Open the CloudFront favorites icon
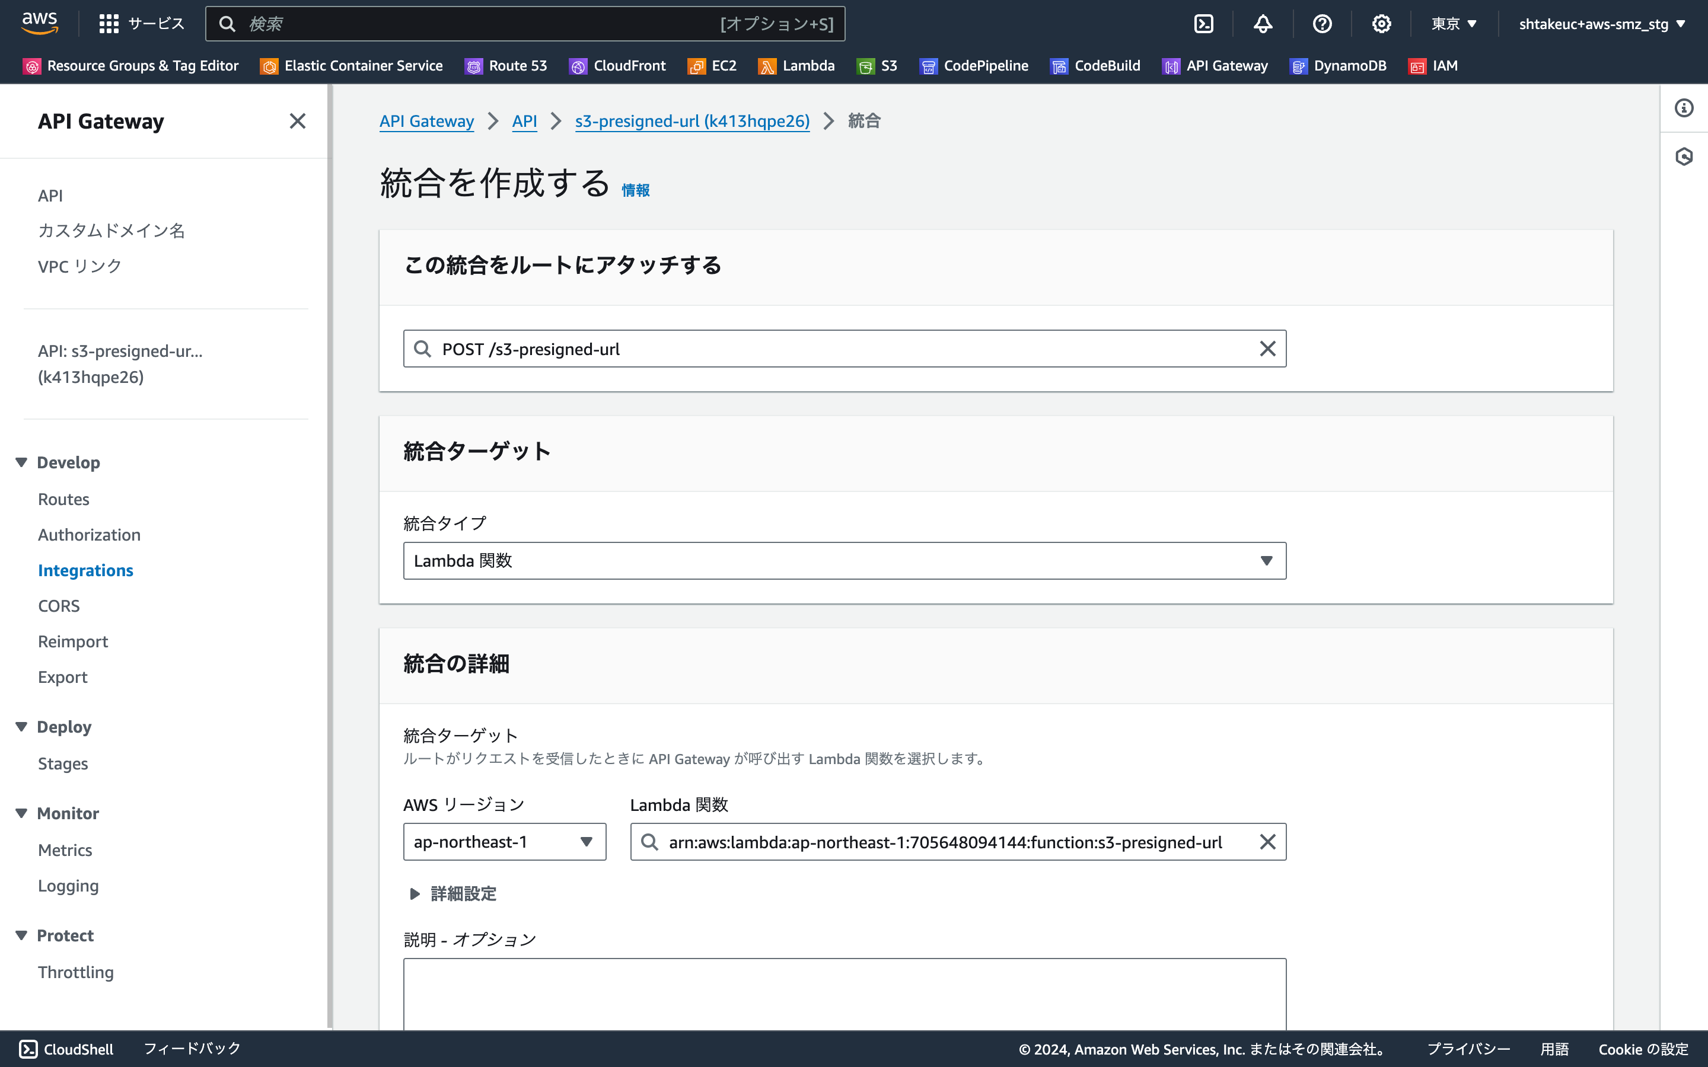This screenshot has height=1067, width=1708. pos(579,66)
